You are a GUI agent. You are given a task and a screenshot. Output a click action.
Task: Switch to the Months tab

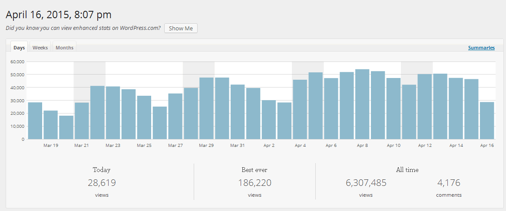click(65, 47)
